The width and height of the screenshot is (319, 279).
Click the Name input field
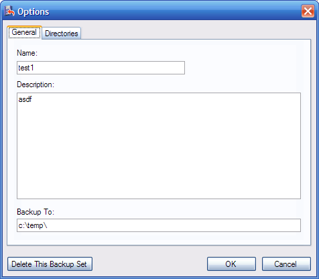click(x=101, y=68)
